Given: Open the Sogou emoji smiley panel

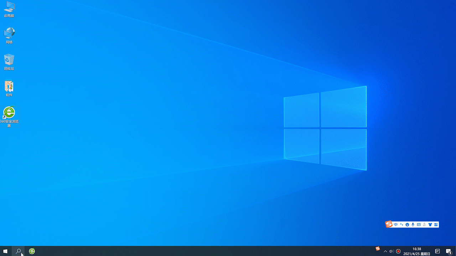Looking at the screenshot, I should point(407,225).
